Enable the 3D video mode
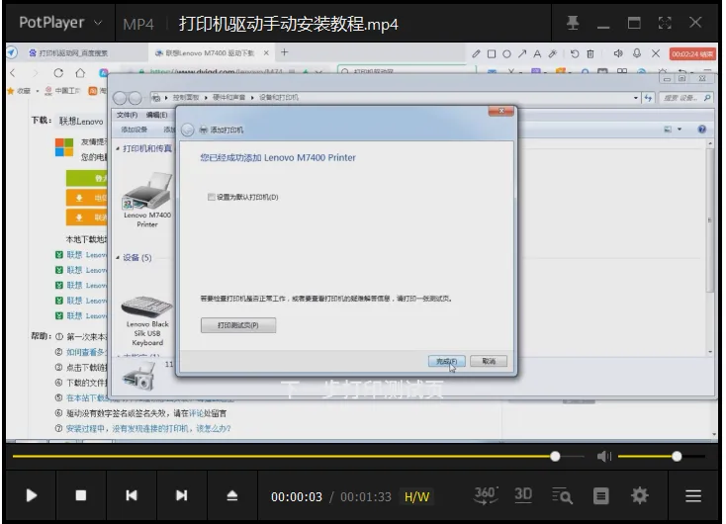This screenshot has width=726, height=524. pyautogui.click(x=523, y=495)
